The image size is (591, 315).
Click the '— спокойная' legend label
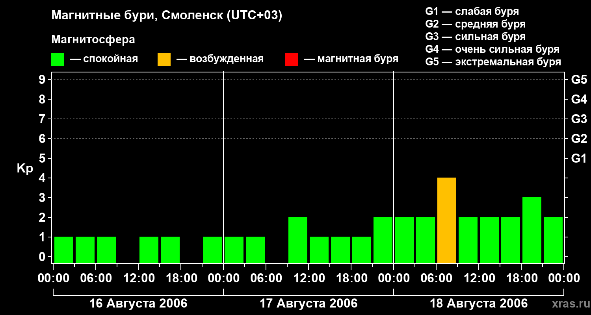click(x=104, y=59)
